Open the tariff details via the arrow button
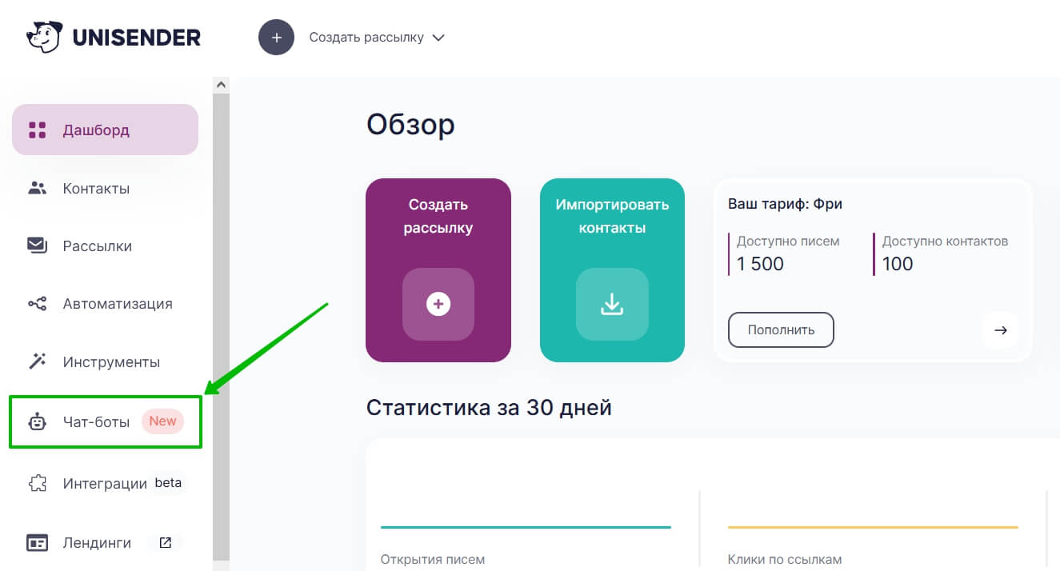The width and height of the screenshot is (1060, 571). [x=1001, y=329]
